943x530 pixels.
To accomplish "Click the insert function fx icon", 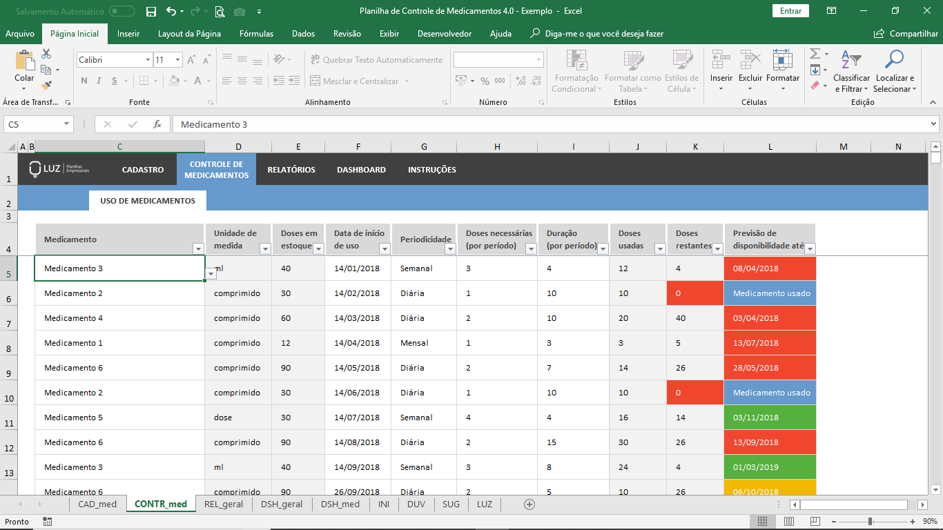I will pyautogui.click(x=157, y=124).
